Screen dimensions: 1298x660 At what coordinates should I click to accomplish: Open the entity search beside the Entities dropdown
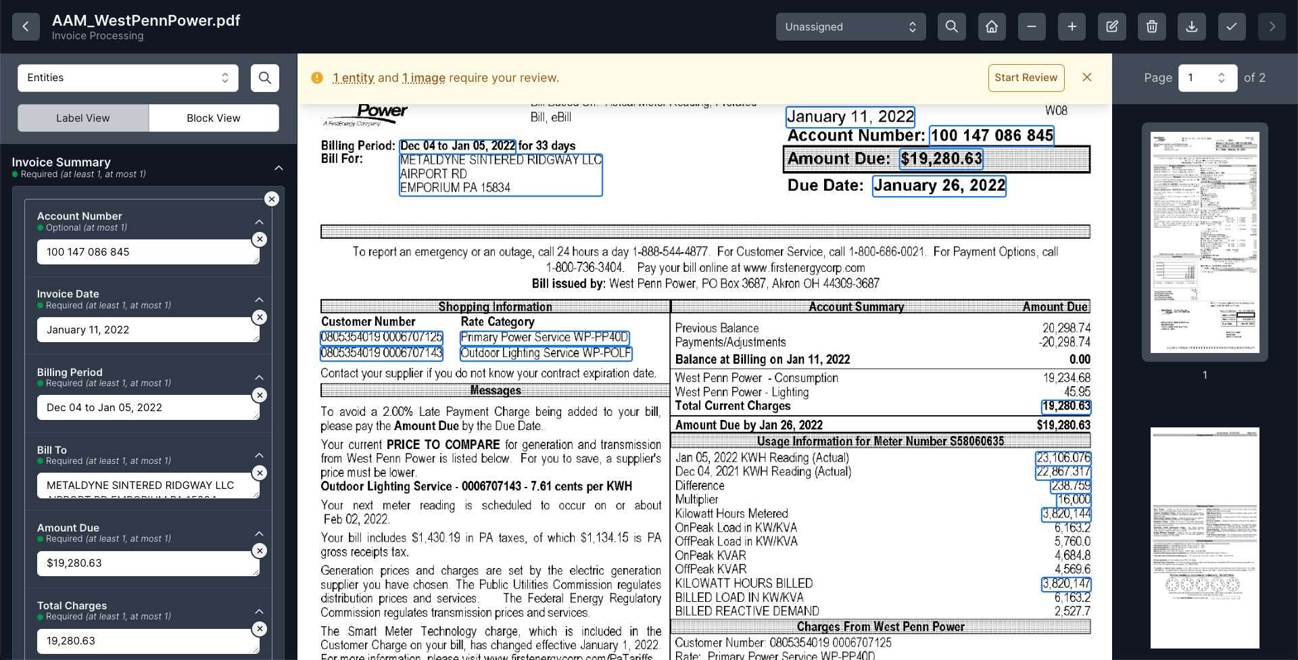tap(264, 78)
